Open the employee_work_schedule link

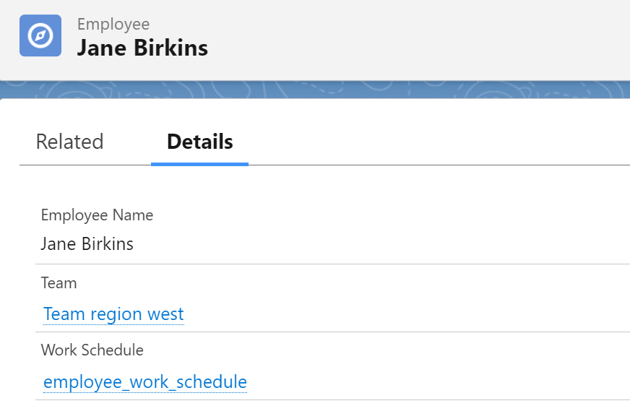pos(145,381)
